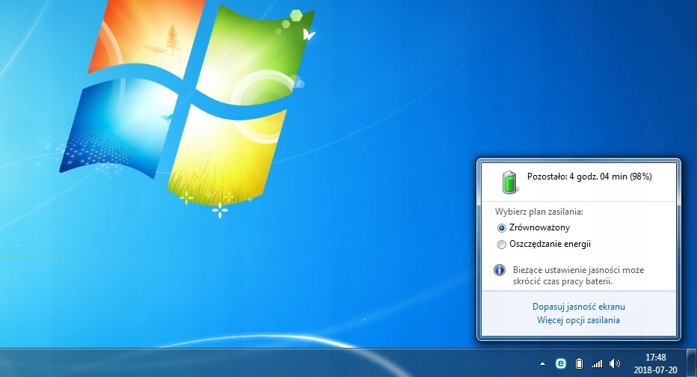Open the network signal icon in the tray
The image size is (697, 377).
[597, 364]
